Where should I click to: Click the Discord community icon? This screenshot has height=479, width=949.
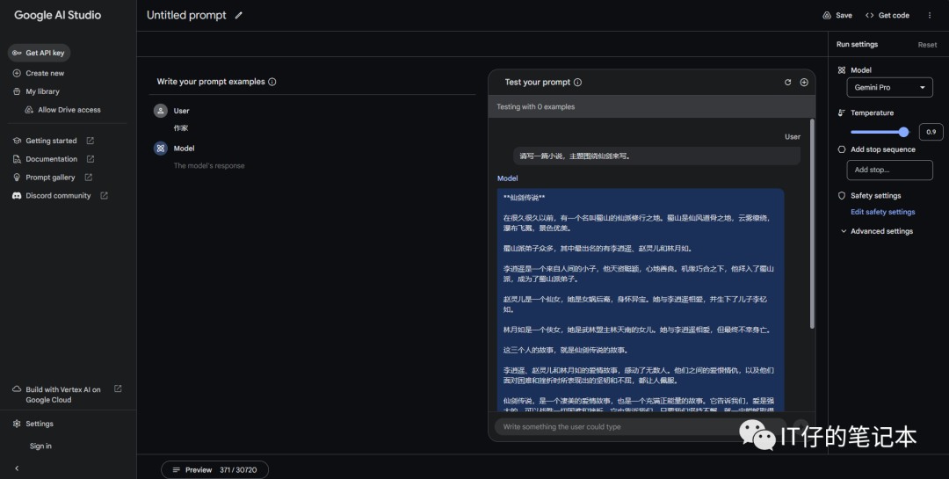pyautogui.click(x=17, y=196)
